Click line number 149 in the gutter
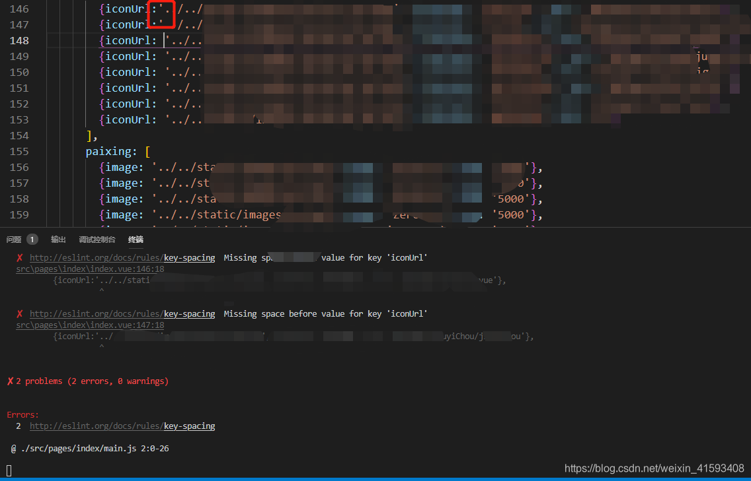This screenshot has height=481, width=751. [x=19, y=57]
